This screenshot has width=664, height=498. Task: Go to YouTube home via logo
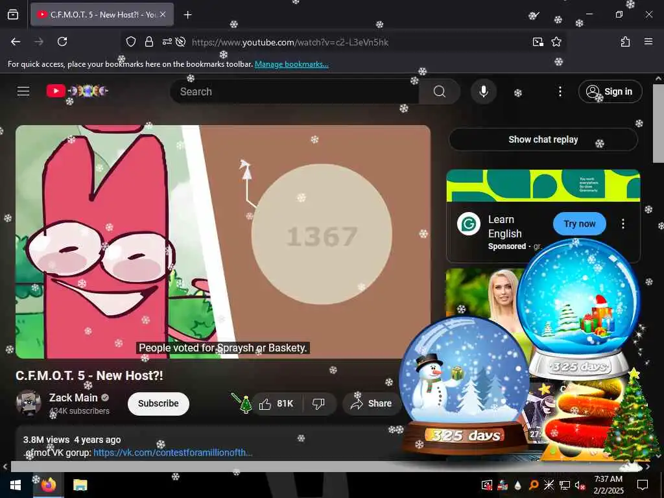pyautogui.click(x=77, y=91)
